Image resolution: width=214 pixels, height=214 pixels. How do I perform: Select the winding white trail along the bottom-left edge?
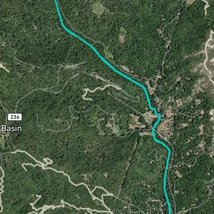point(2,188)
